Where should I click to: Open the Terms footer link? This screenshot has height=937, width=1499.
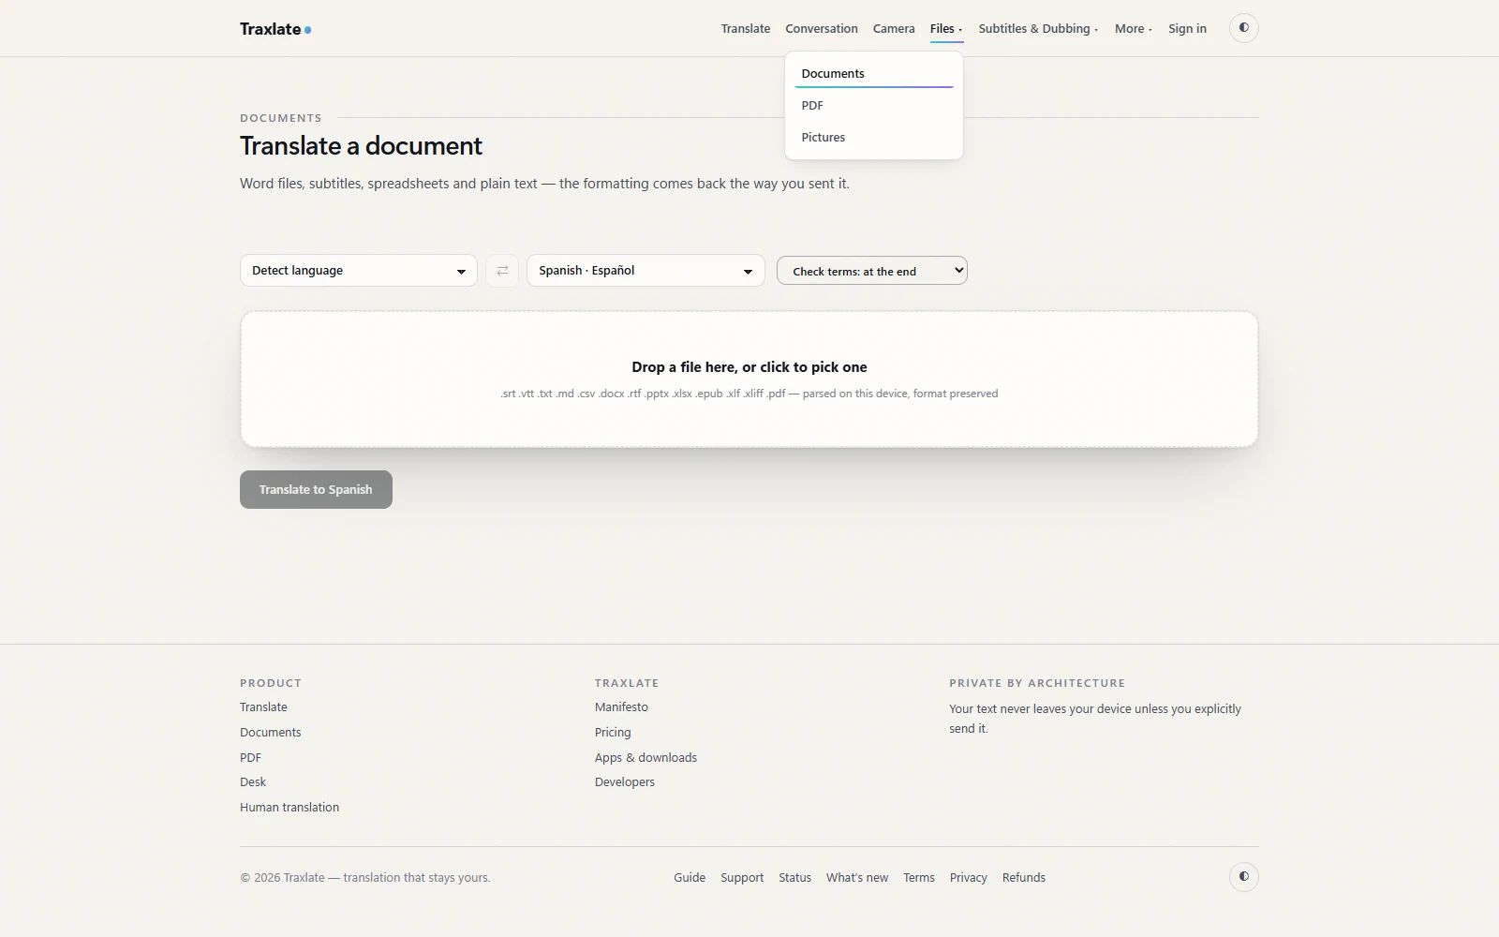[919, 878]
